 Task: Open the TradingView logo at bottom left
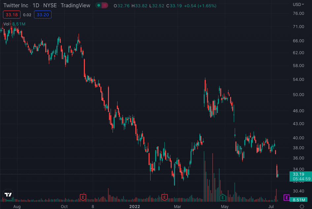[x=8, y=194]
